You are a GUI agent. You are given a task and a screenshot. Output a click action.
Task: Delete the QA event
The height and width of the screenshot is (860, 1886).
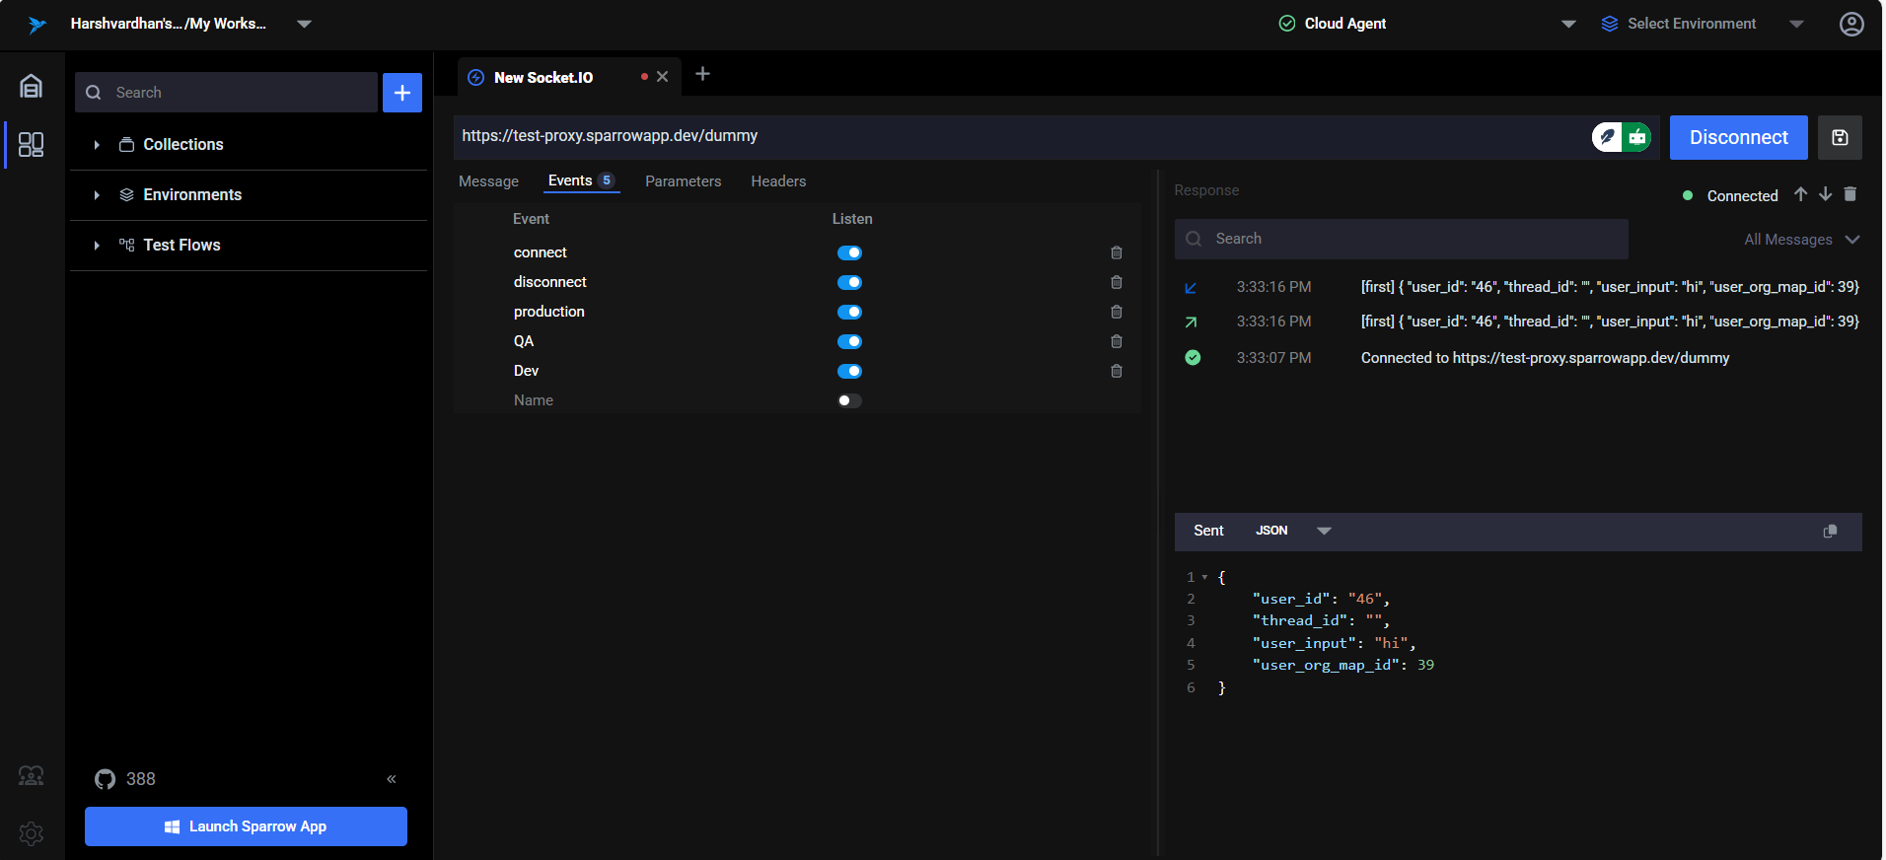click(1117, 341)
